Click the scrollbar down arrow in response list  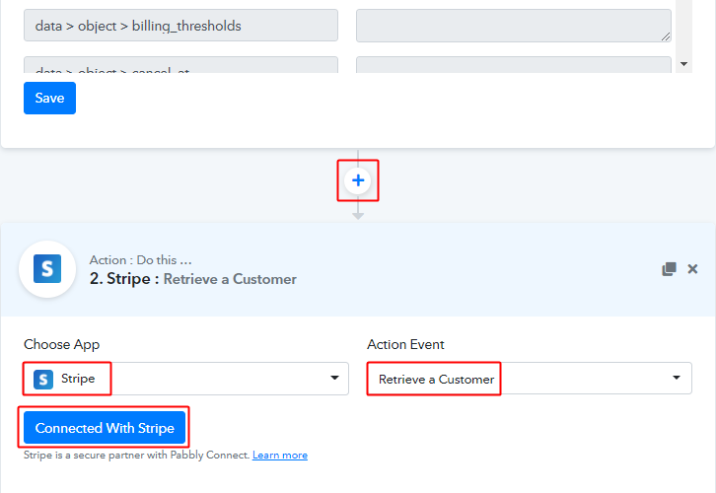684,64
